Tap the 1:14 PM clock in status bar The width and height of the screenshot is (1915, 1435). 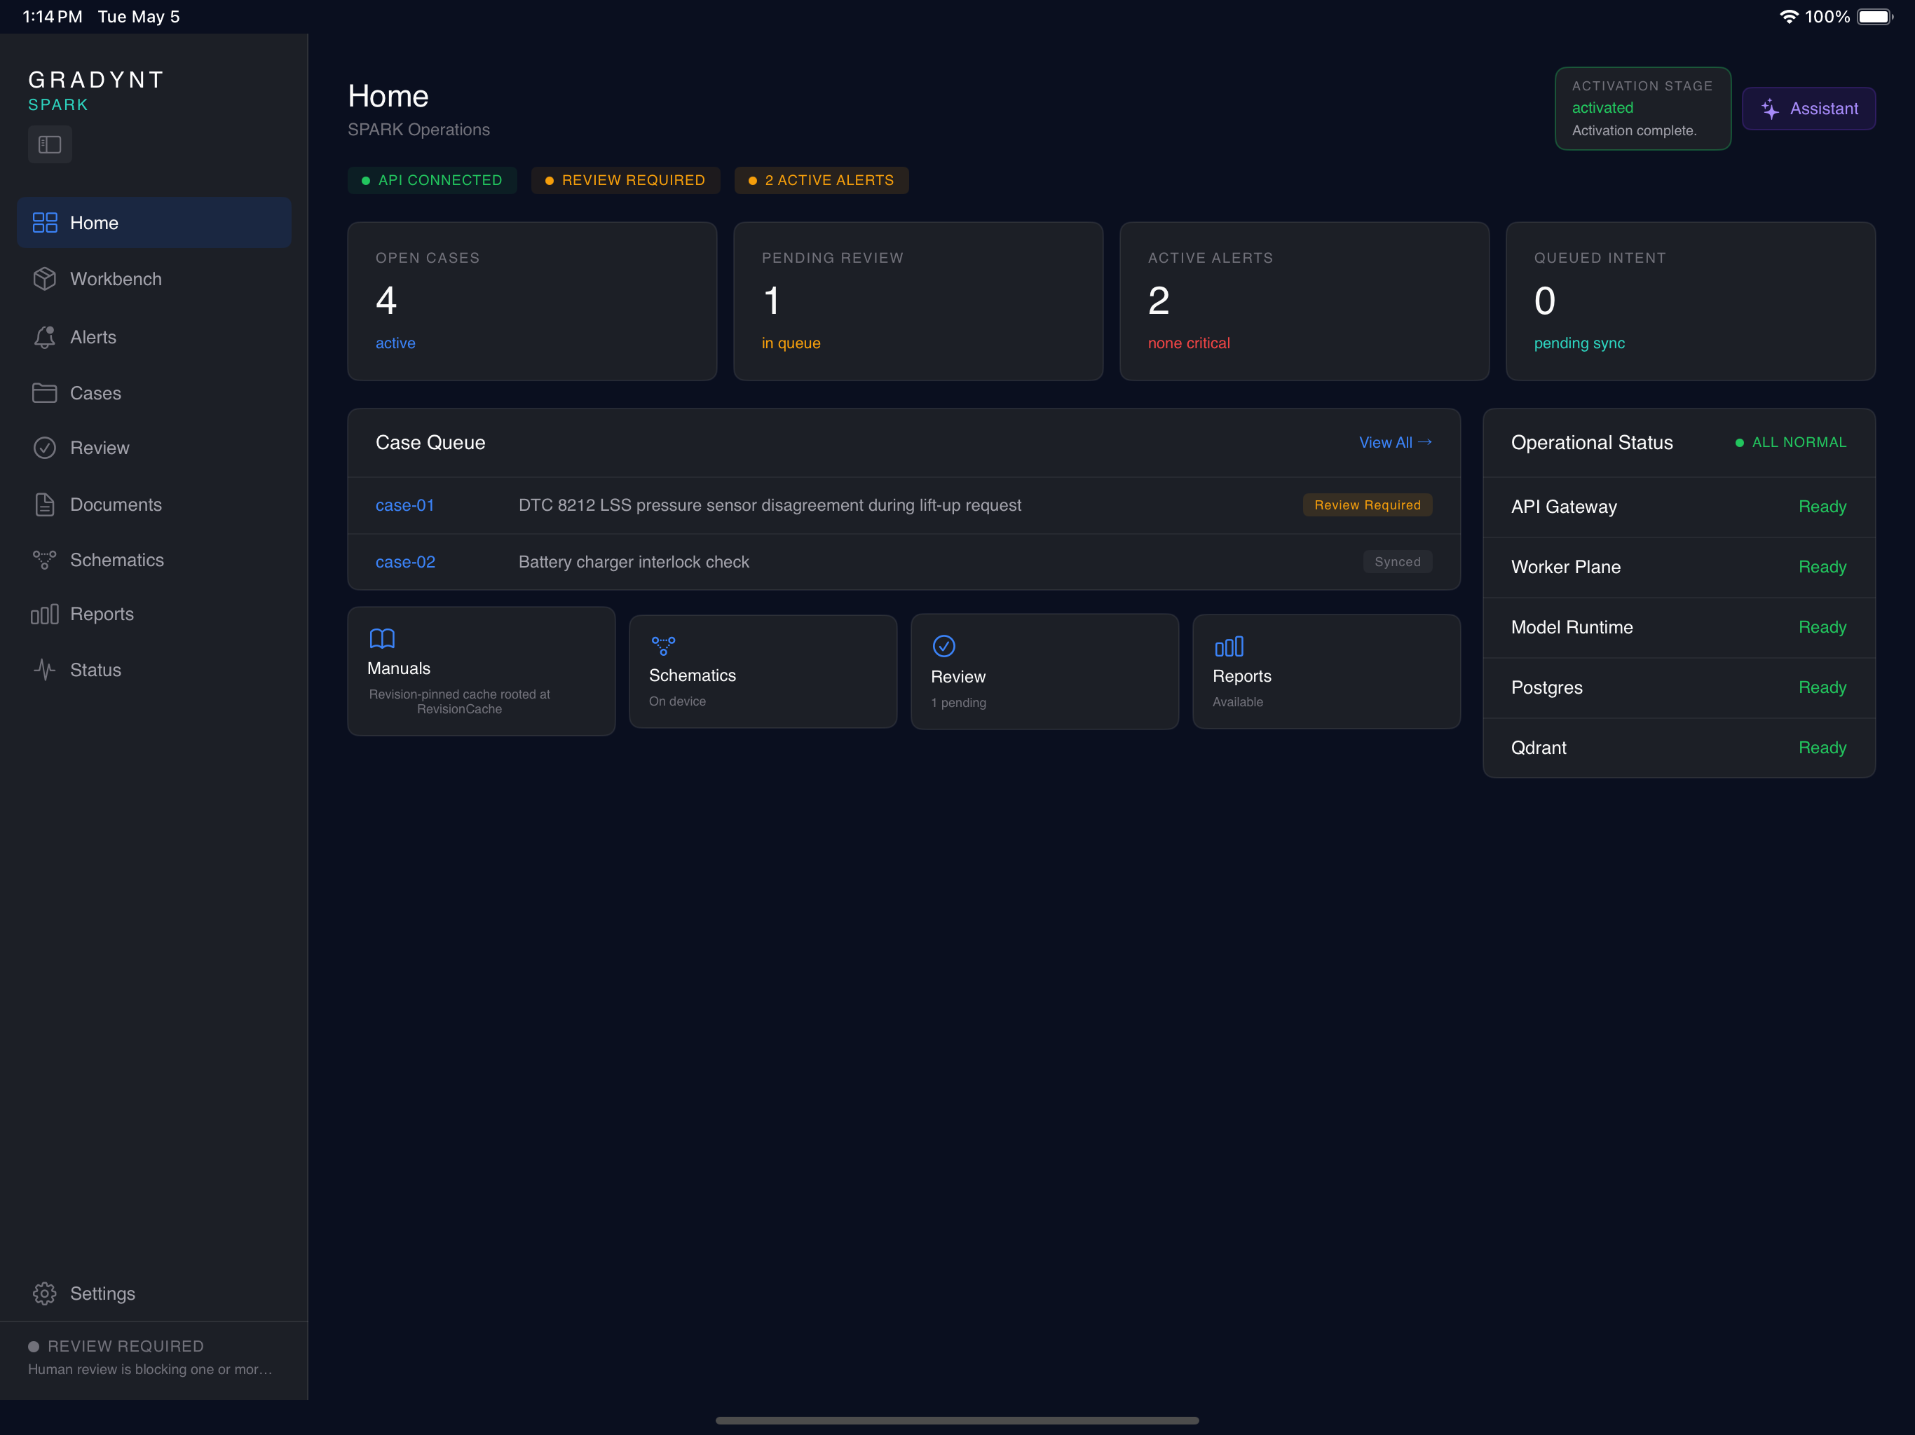pos(52,16)
